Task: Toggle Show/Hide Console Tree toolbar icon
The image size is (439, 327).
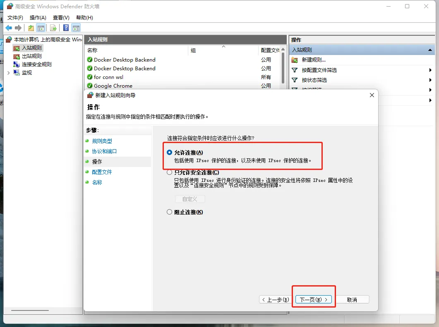Action: [41, 28]
